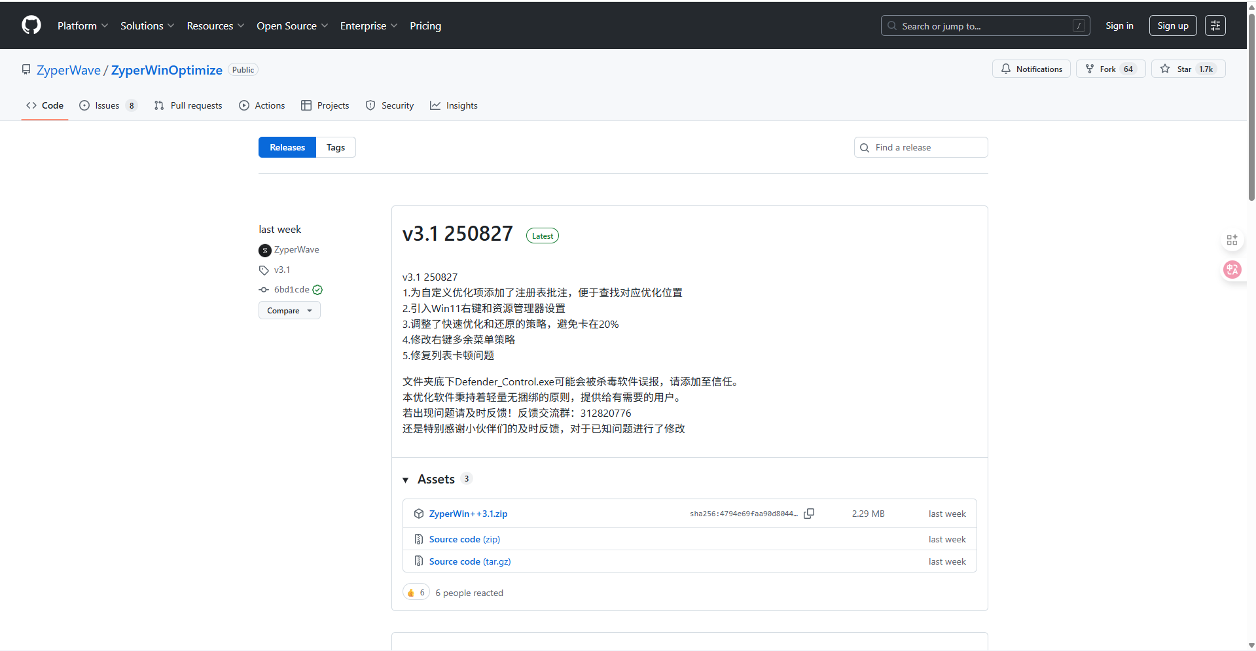Click the pink translate extension icon
The image size is (1256, 651).
(1232, 270)
